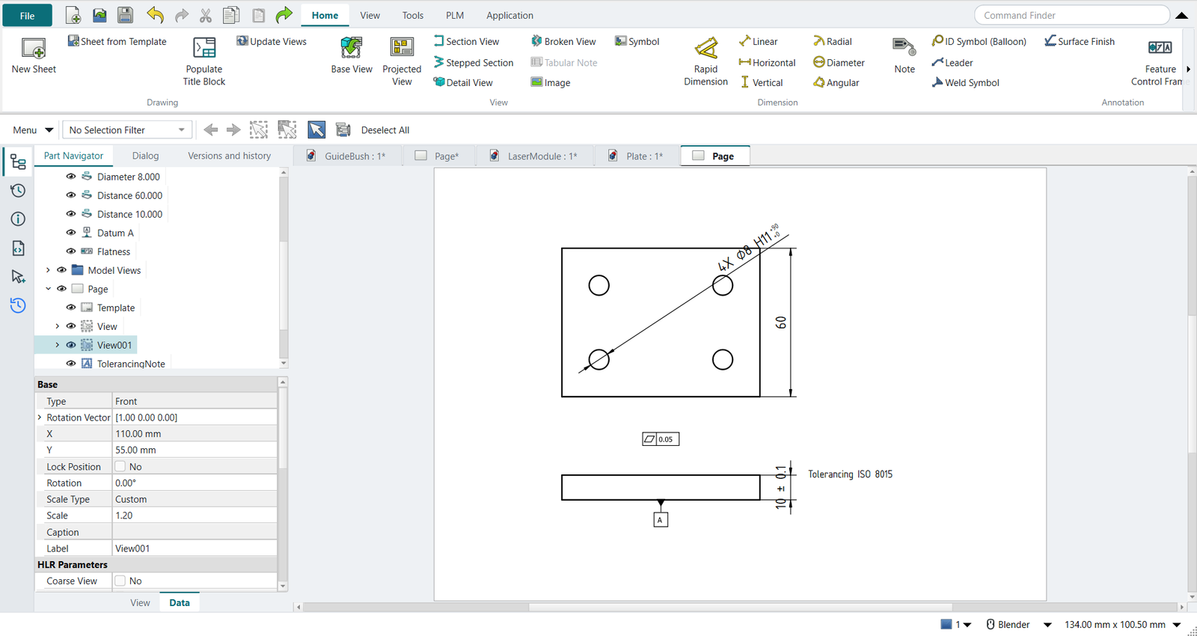The height and width of the screenshot is (636, 1197).
Task: Check the Coarse View option
Action: [x=120, y=581]
